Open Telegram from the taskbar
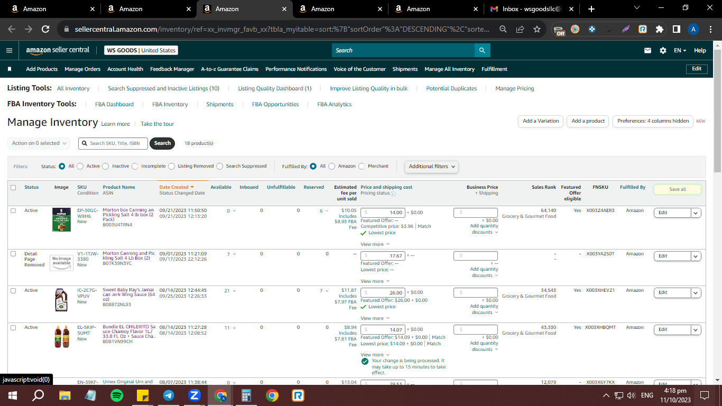 (169, 395)
